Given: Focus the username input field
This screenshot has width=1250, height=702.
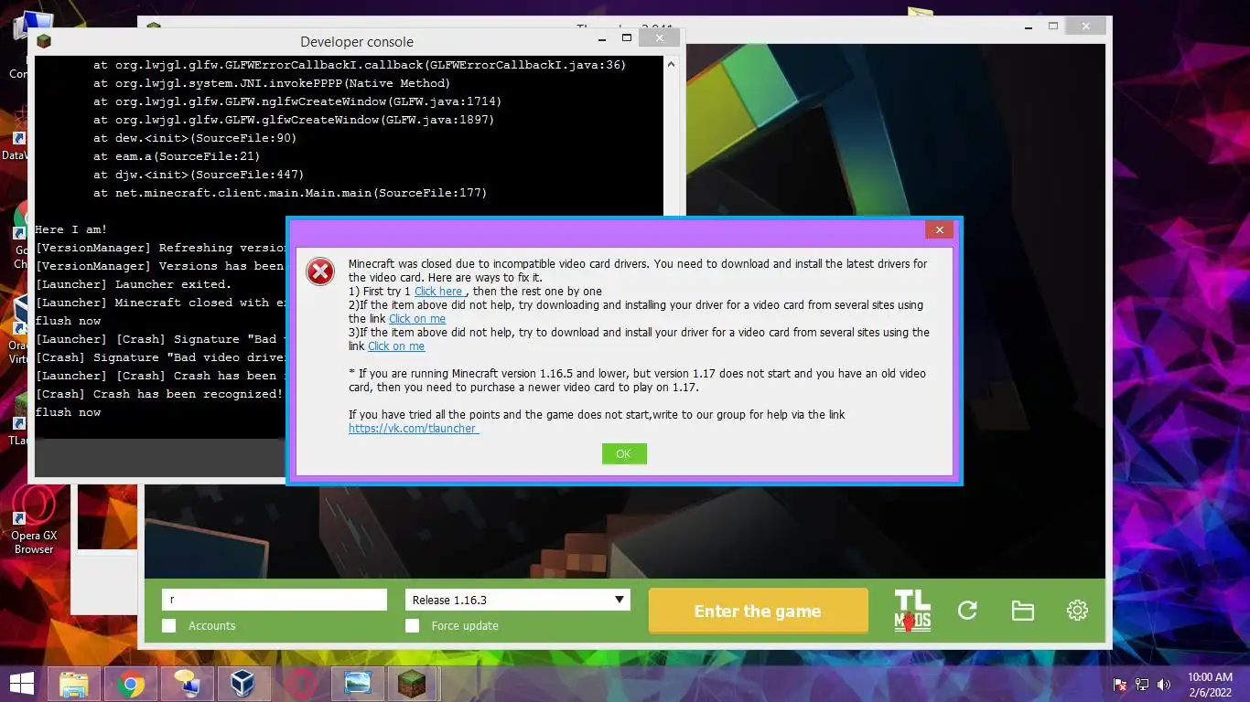Looking at the screenshot, I should tap(275, 600).
